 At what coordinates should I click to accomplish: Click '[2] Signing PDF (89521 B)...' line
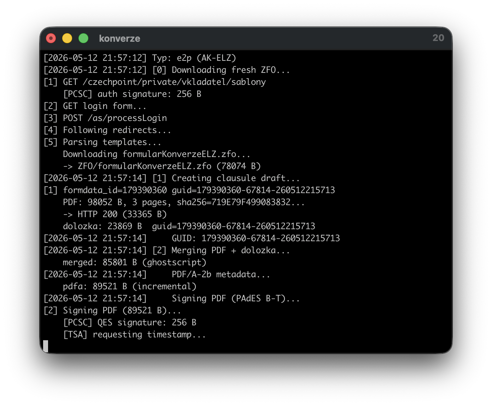click(112, 311)
